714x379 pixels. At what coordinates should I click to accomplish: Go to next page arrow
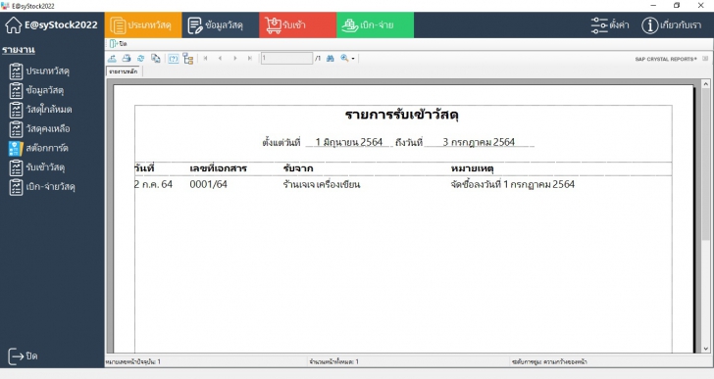coord(235,58)
